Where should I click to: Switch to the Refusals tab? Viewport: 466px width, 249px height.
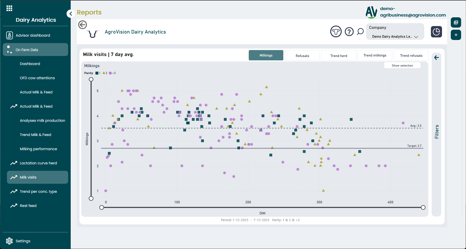302,56
